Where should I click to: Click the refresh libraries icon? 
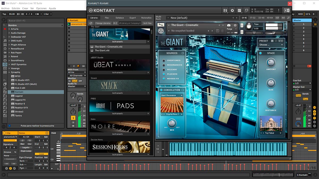[x=91, y=23]
